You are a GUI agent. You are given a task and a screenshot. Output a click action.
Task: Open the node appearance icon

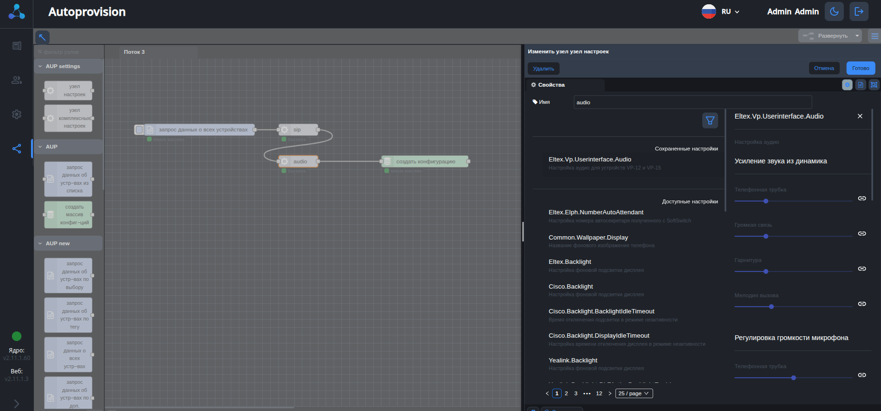coord(873,85)
